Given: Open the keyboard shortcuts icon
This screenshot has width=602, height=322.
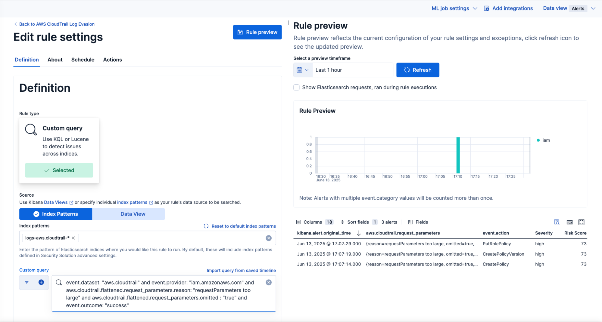Looking at the screenshot, I should tap(569, 222).
